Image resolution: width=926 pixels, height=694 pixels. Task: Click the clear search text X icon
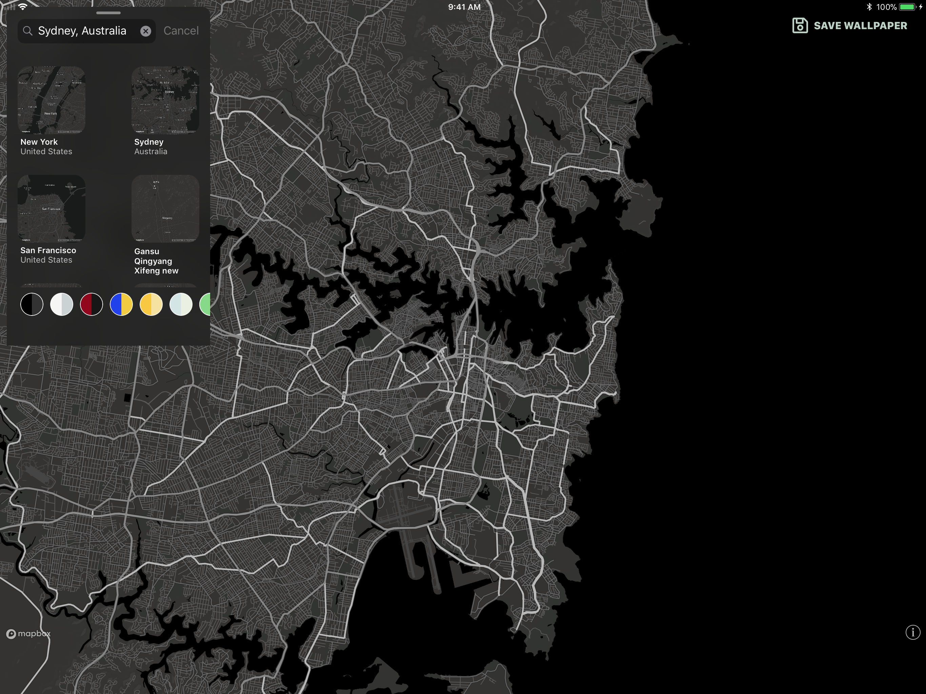click(145, 31)
